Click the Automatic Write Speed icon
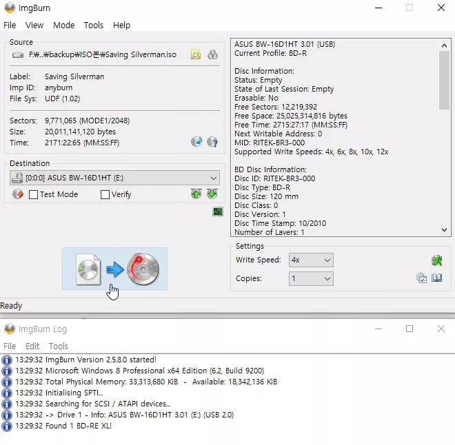 (x=436, y=260)
